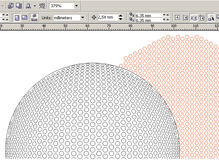Decrease the lower page dimension spinner
Screen dimensions: 219x164
click(4, 20)
